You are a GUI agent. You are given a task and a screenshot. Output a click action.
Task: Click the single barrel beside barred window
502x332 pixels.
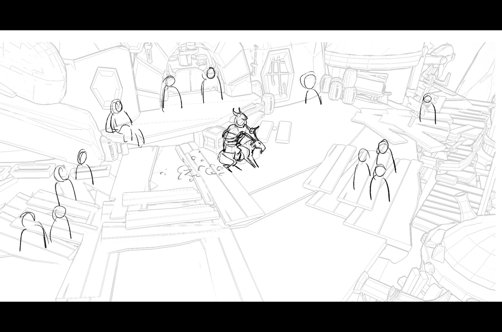coord(268,103)
